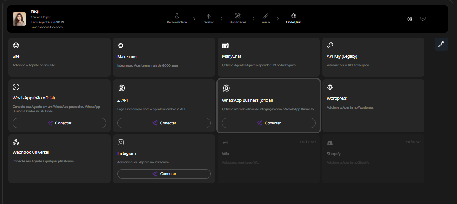Connect the Instagram integration

pyautogui.click(x=164, y=174)
